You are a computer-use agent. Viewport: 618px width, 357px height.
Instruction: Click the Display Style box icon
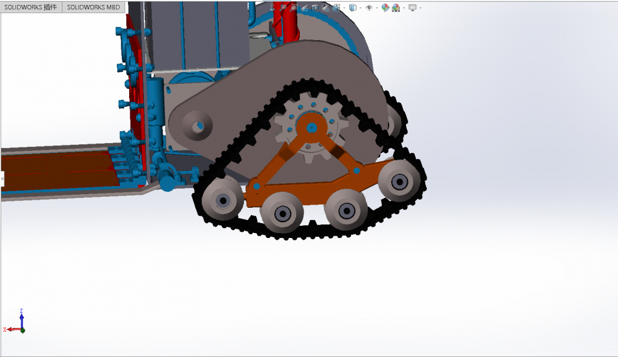353,7
